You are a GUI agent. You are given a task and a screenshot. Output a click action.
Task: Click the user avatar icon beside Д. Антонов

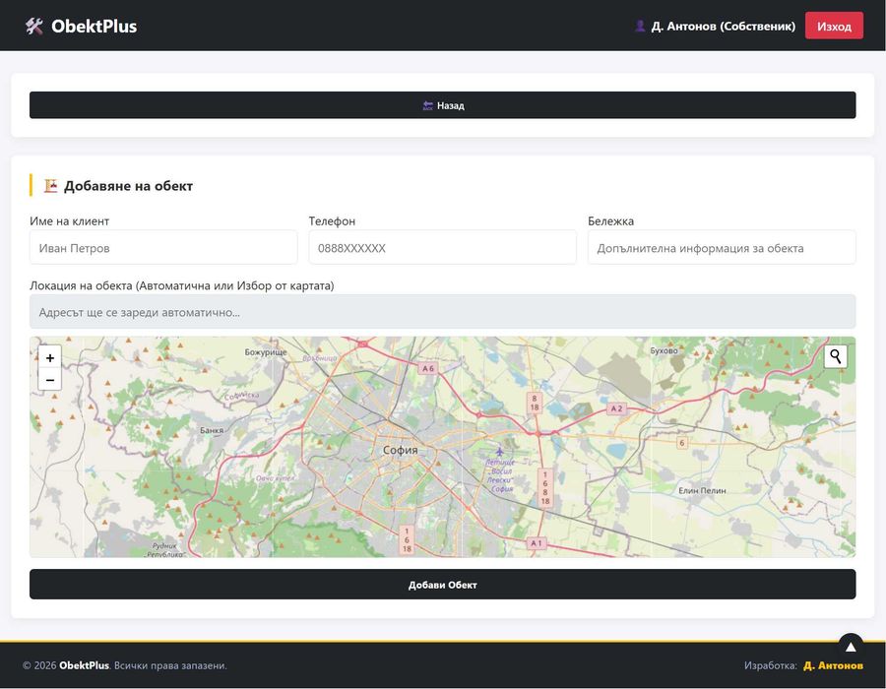pyautogui.click(x=640, y=26)
